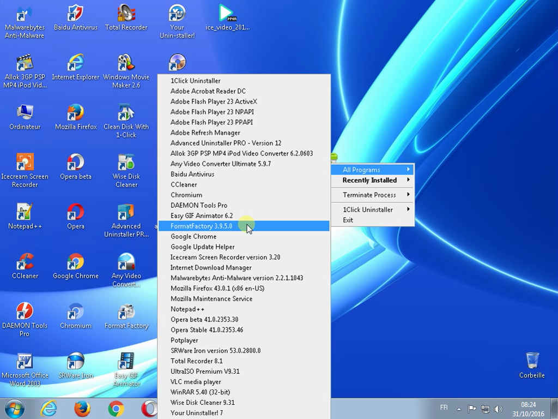Select Any Video Converter Ultimate 5.9.7

244,164
